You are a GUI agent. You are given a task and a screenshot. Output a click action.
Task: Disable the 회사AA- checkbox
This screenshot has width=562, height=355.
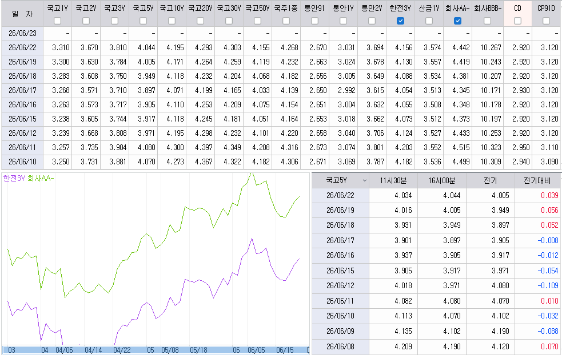(x=457, y=21)
